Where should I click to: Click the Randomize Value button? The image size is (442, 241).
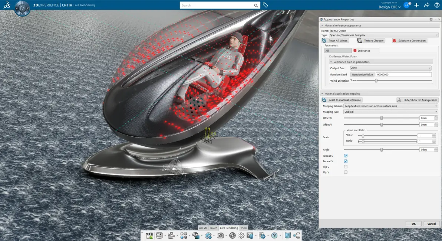tap(363, 75)
